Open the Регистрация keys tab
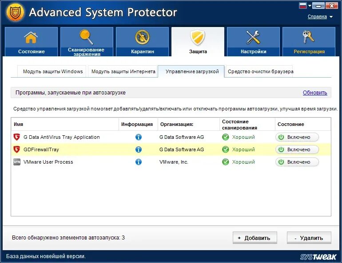Viewport: 342px width, 263px height. pos(309,42)
